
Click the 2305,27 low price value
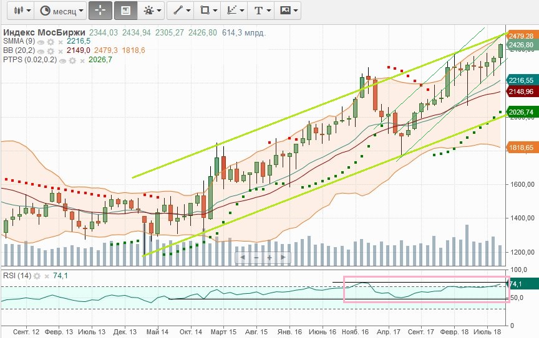click(x=170, y=33)
